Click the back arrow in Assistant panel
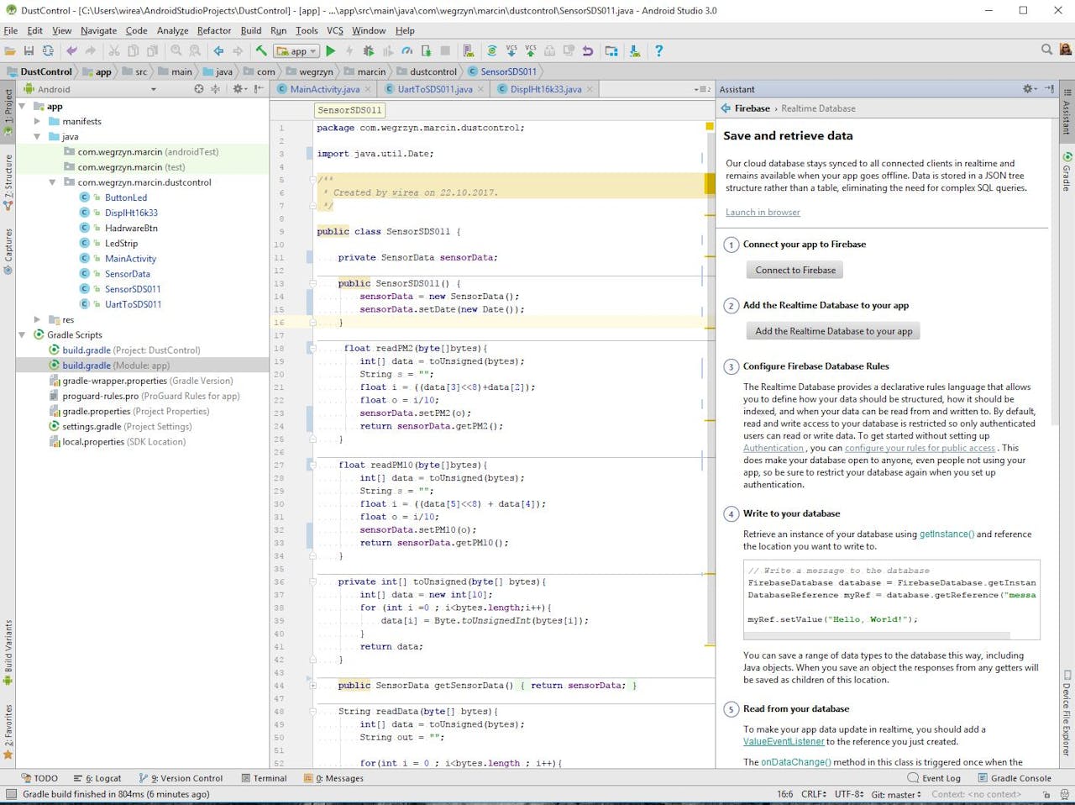Viewport: 1075px width, 805px height. 725,108
